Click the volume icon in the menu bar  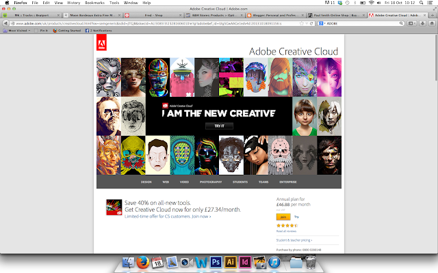[x=378, y=3]
